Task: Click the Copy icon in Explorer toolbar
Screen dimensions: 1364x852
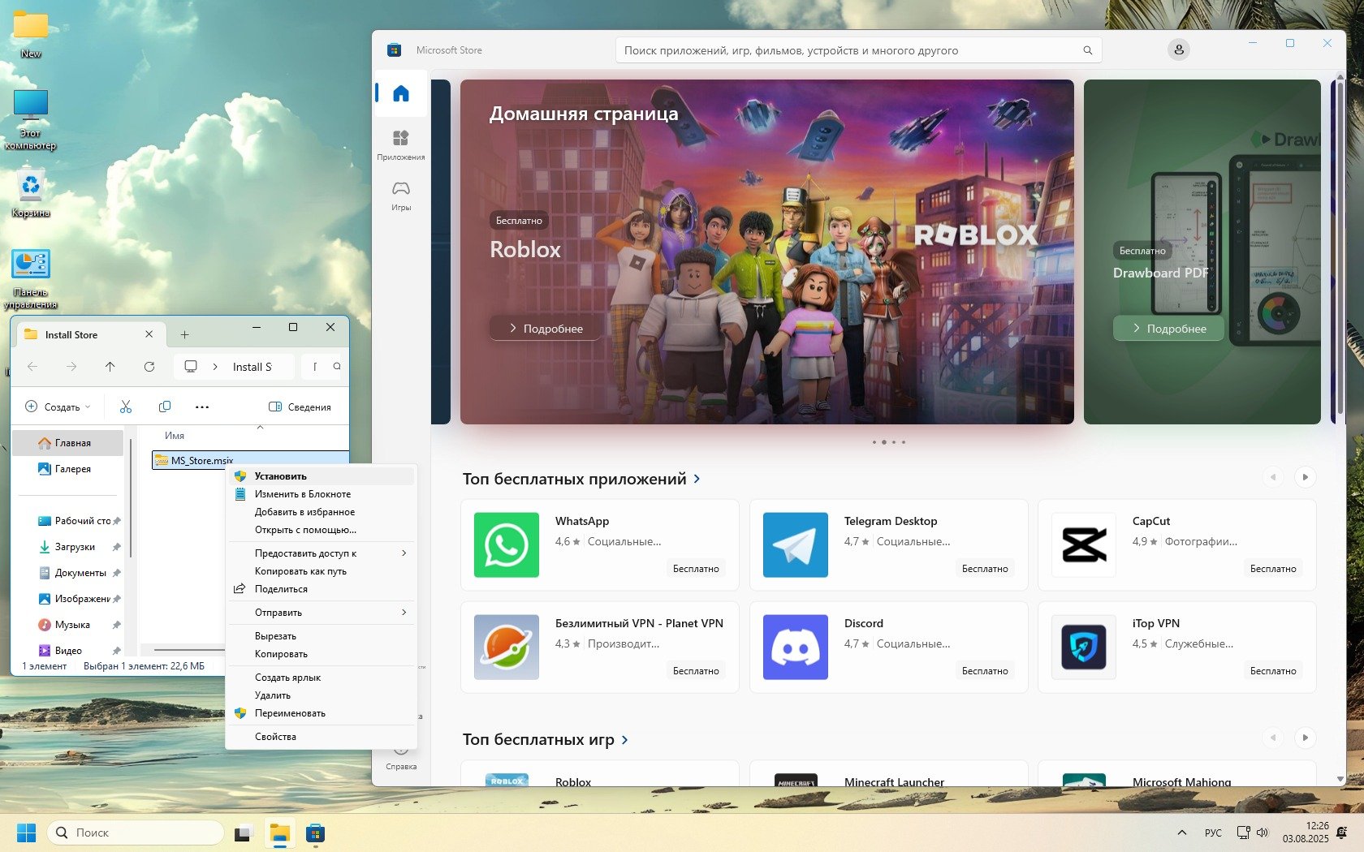Action: click(x=165, y=407)
